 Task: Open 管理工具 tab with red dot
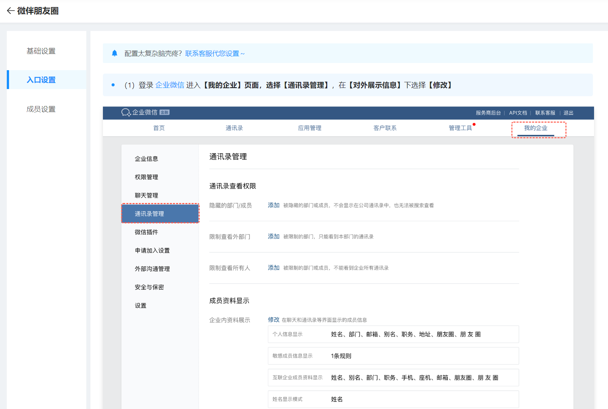click(460, 128)
